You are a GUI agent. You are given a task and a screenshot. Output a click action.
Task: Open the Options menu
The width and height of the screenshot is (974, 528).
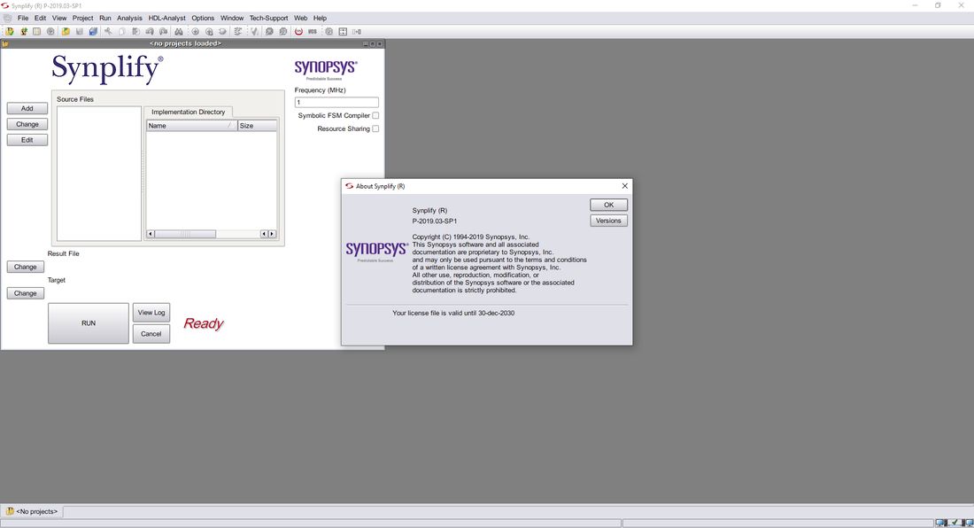pyautogui.click(x=203, y=18)
